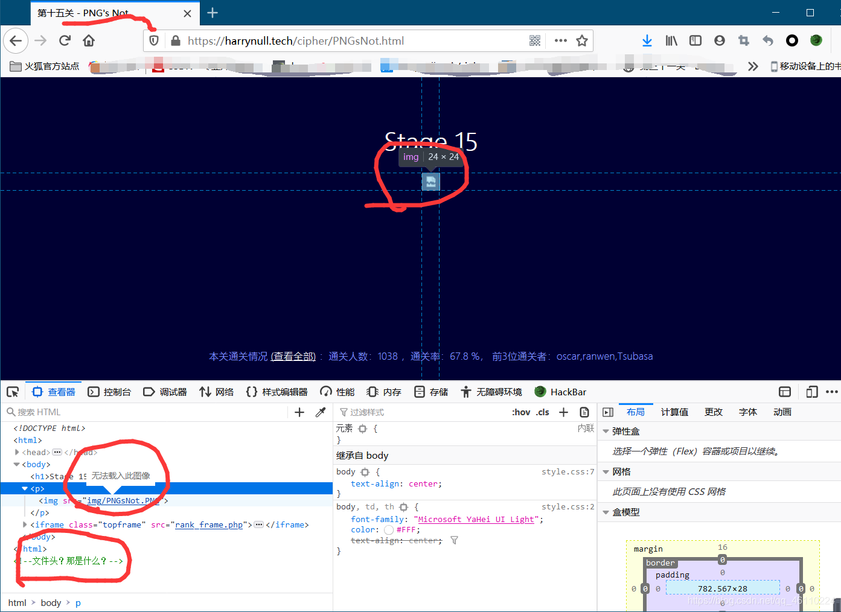Collapse the 盒模型 box model section
The image size is (841, 612).
point(606,512)
